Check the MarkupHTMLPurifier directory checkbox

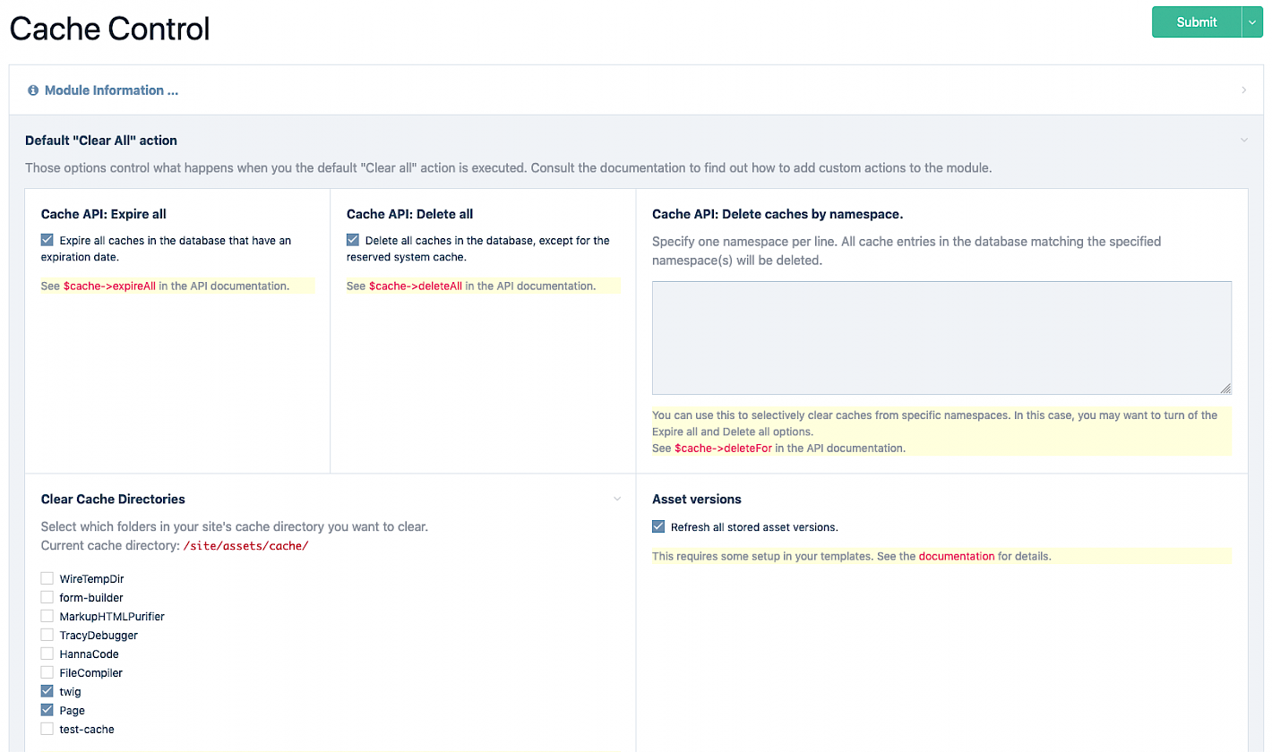pos(47,616)
